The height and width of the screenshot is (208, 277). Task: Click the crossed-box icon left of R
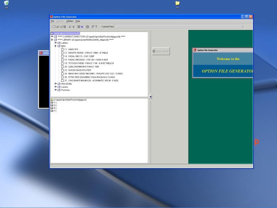(79, 27)
